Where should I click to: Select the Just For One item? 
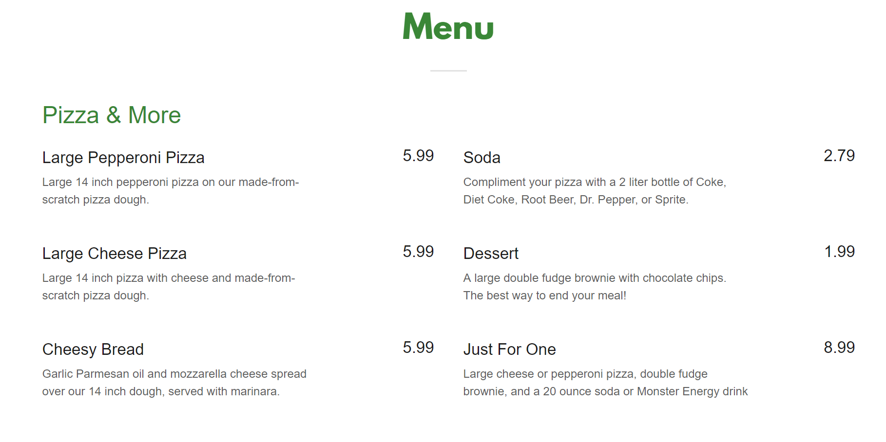(x=509, y=350)
